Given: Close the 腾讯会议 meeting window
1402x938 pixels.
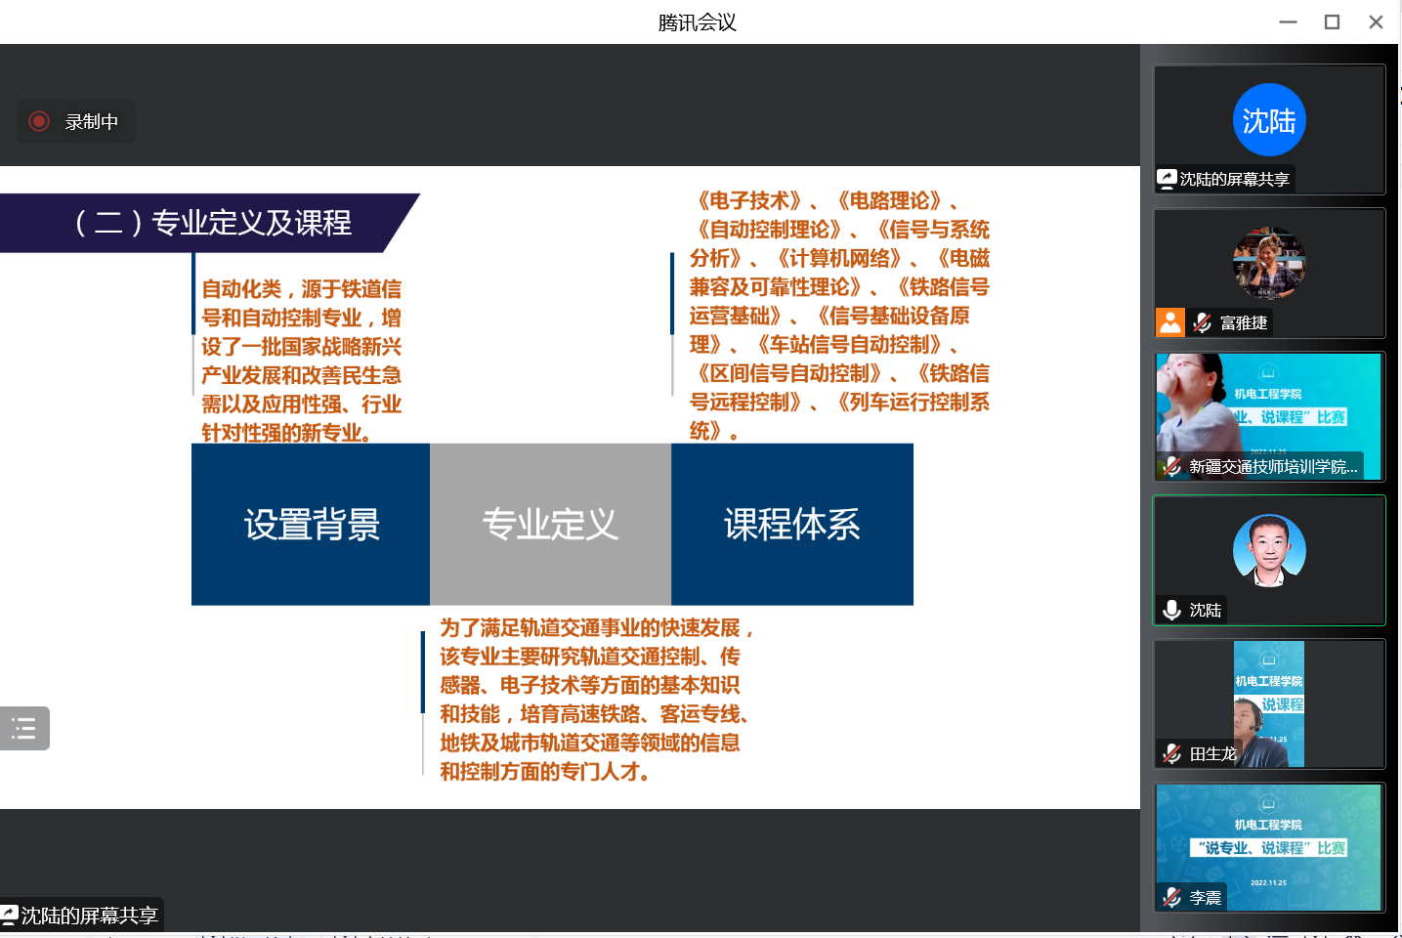Looking at the screenshot, I should 1376,21.
